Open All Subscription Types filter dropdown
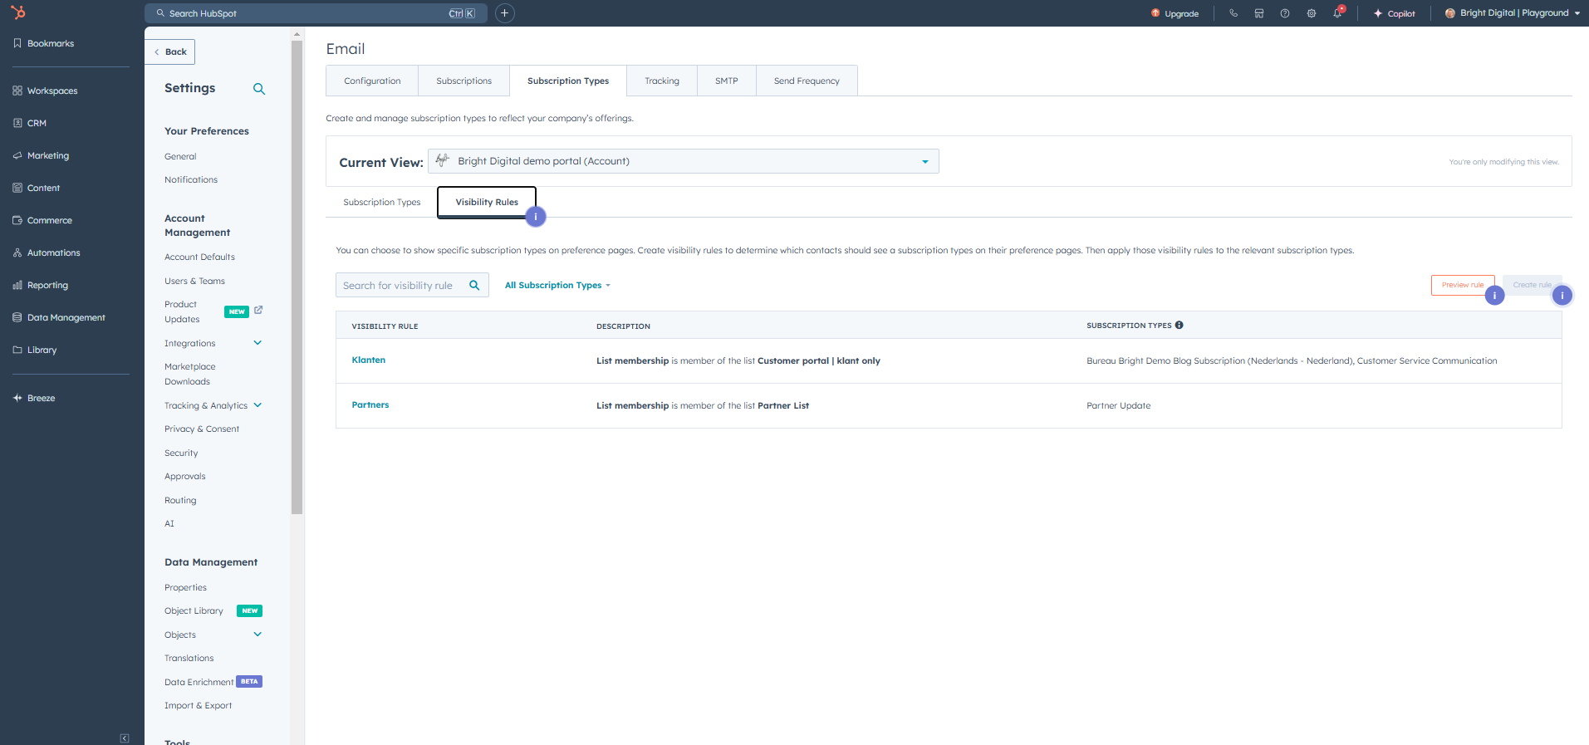This screenshot has width=1589, height=745. (557, 286)
